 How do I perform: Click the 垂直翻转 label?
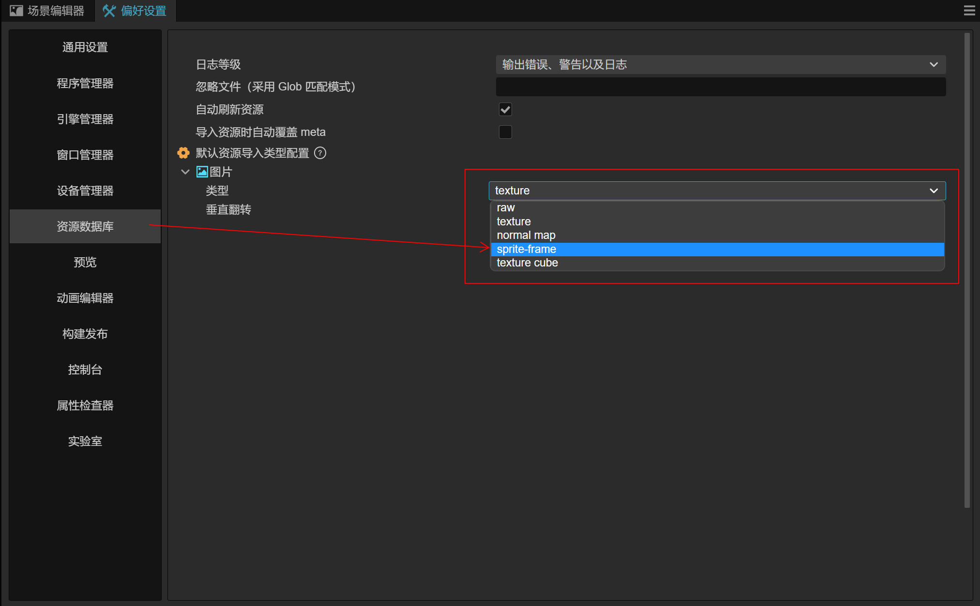pos(228,209)
